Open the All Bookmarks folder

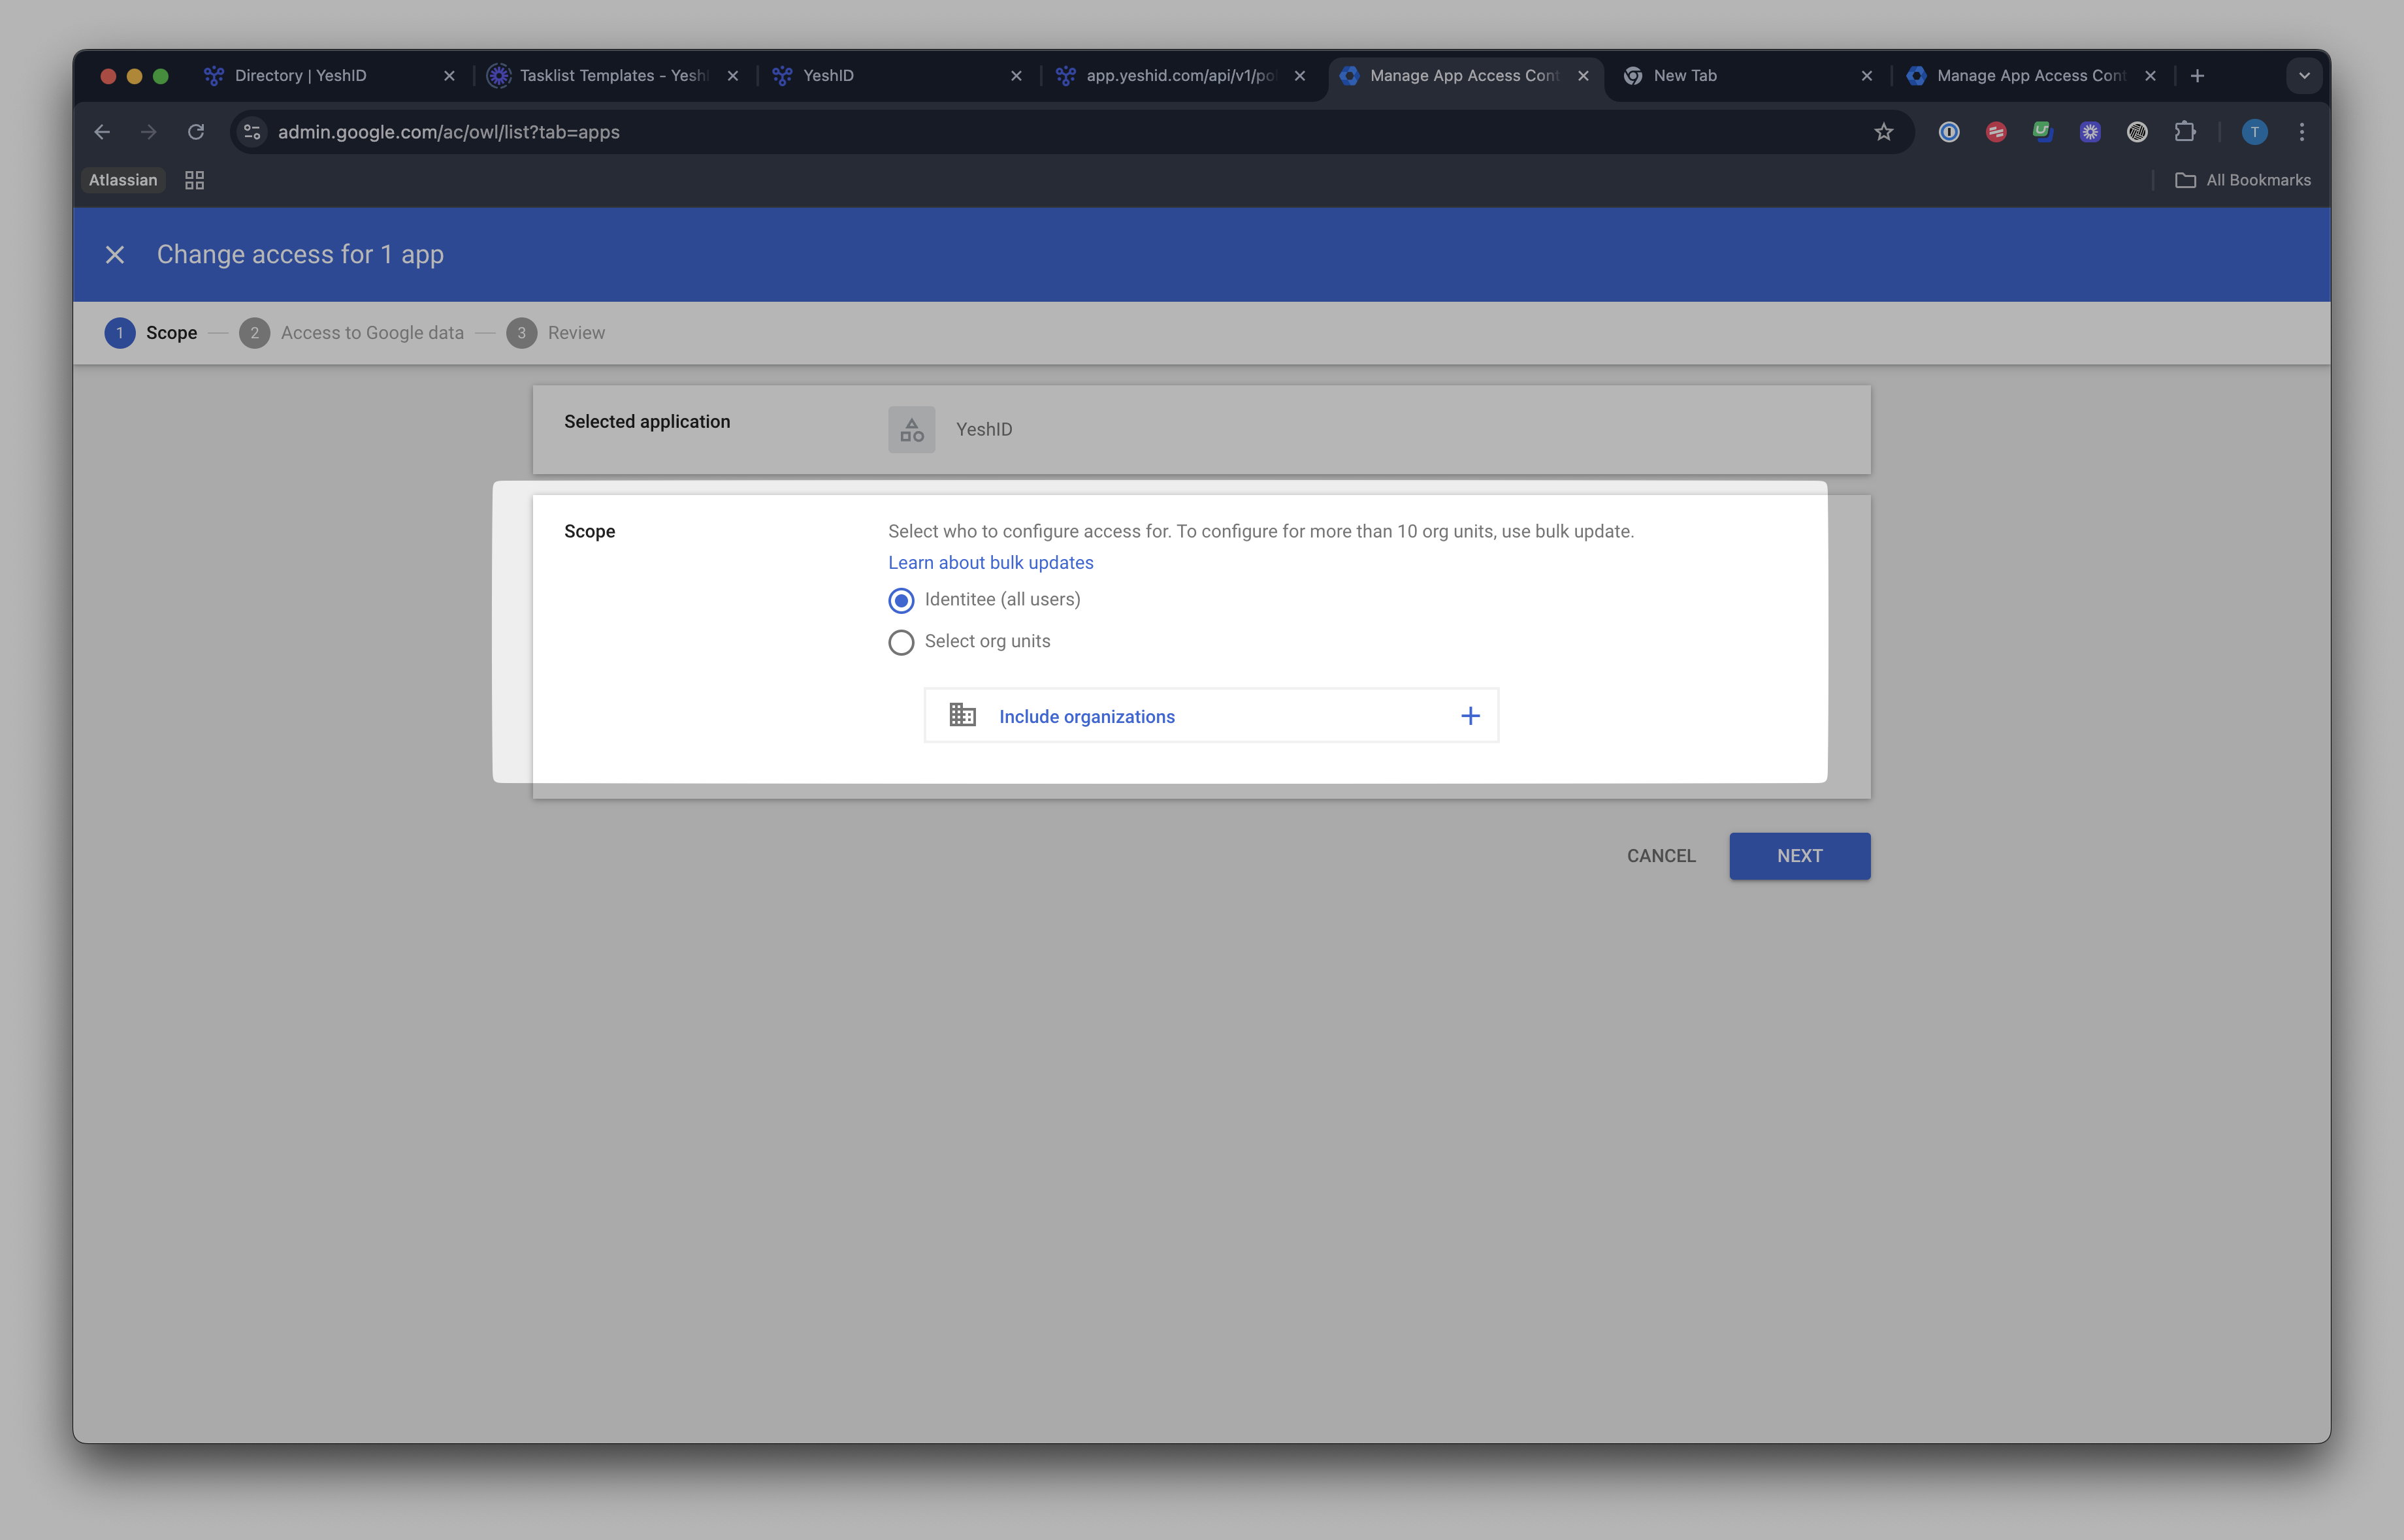tap(2243, 180)
